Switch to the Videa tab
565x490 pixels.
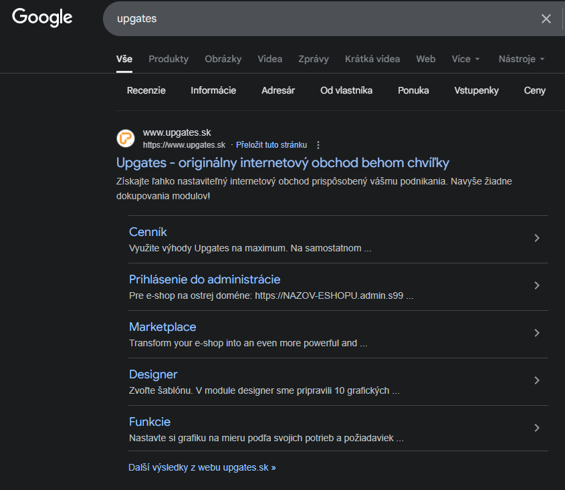pos(269,59)
